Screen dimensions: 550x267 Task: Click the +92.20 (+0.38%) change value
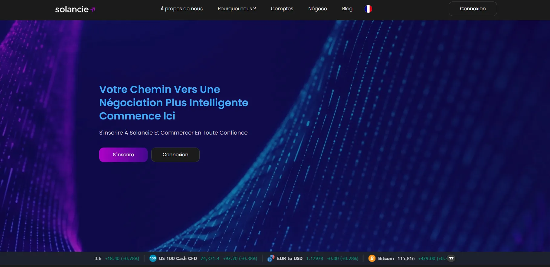[x=240, y=259]
